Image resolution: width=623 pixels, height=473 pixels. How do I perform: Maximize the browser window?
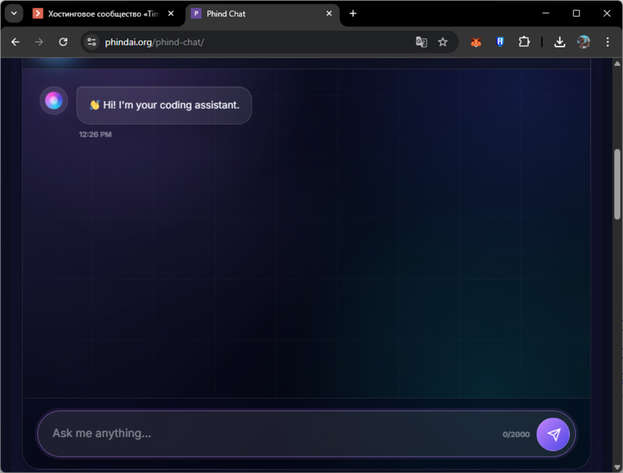[576, 13]
